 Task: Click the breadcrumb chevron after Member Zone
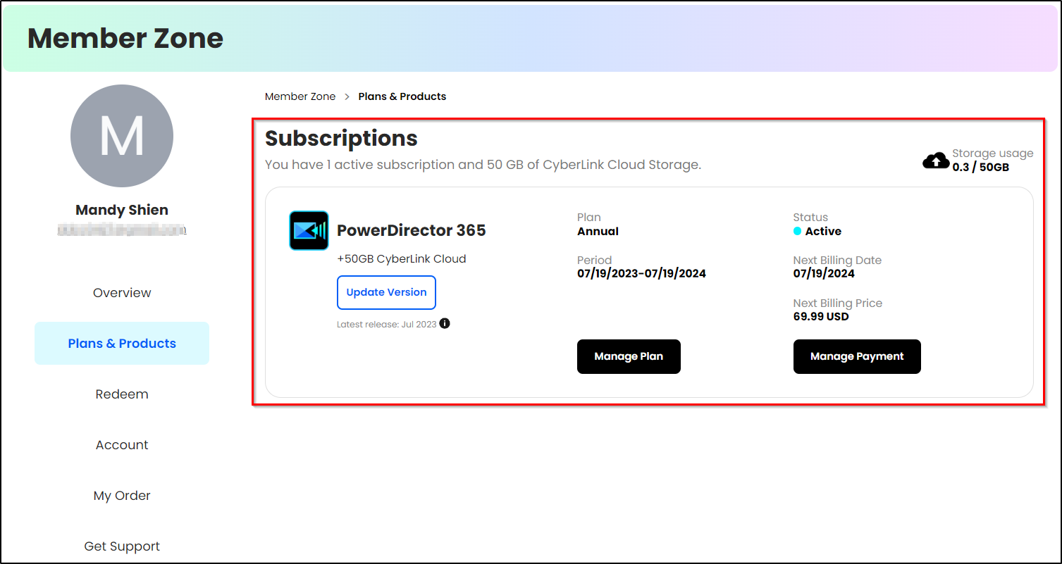[347, 96]
